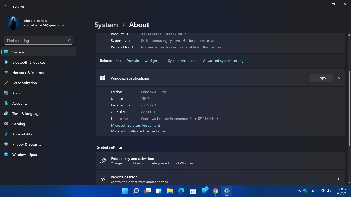Open the Apps settings page

[x=39, y=93]
